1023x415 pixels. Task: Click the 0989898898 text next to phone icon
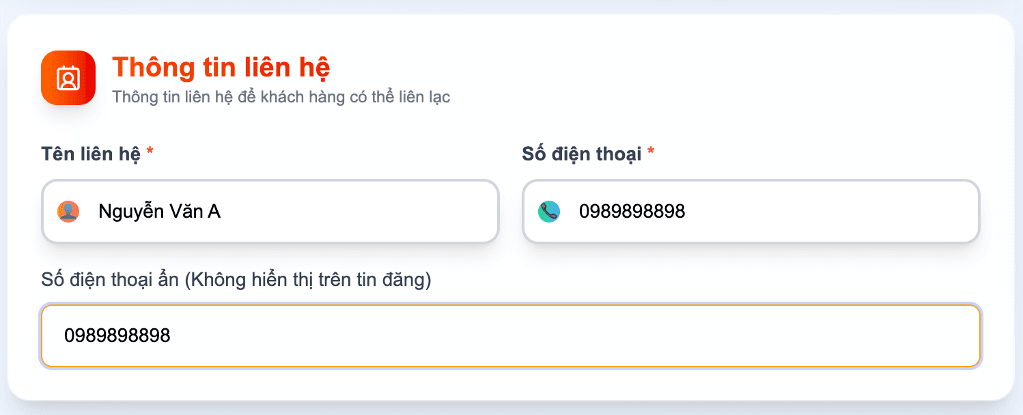pyautogui.click(x=632, y=212)
